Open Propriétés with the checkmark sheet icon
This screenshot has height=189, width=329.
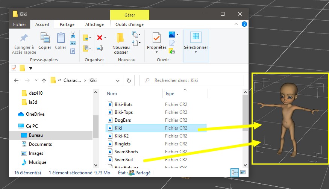pyautogui.click(x=156, y=38)
